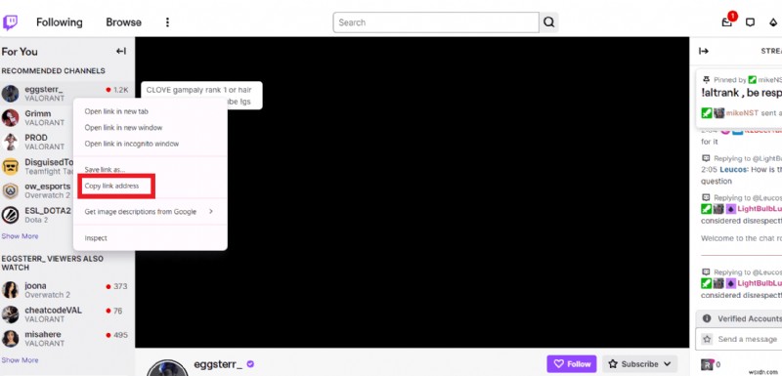Click the DisguisedToast channel avatar
782x376 pixels.
[10, 166]
